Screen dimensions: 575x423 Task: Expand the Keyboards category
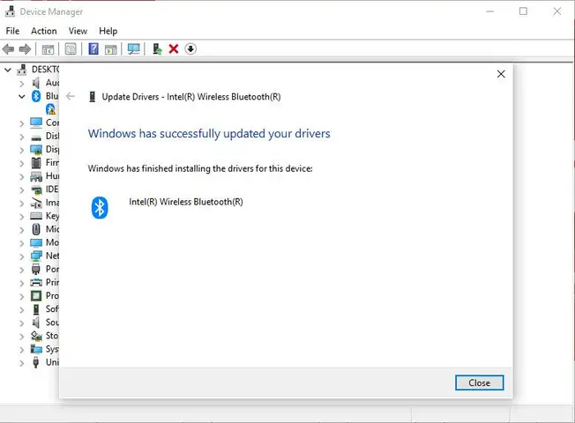pyautogui.click(x=22, y=217)
